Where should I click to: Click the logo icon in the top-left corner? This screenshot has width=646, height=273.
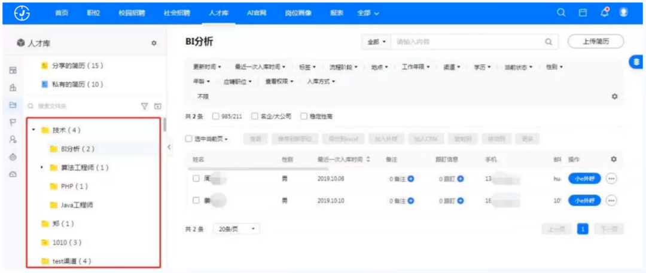click(x=22, y=13)
